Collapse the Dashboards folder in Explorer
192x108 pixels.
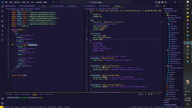[173, 50]
